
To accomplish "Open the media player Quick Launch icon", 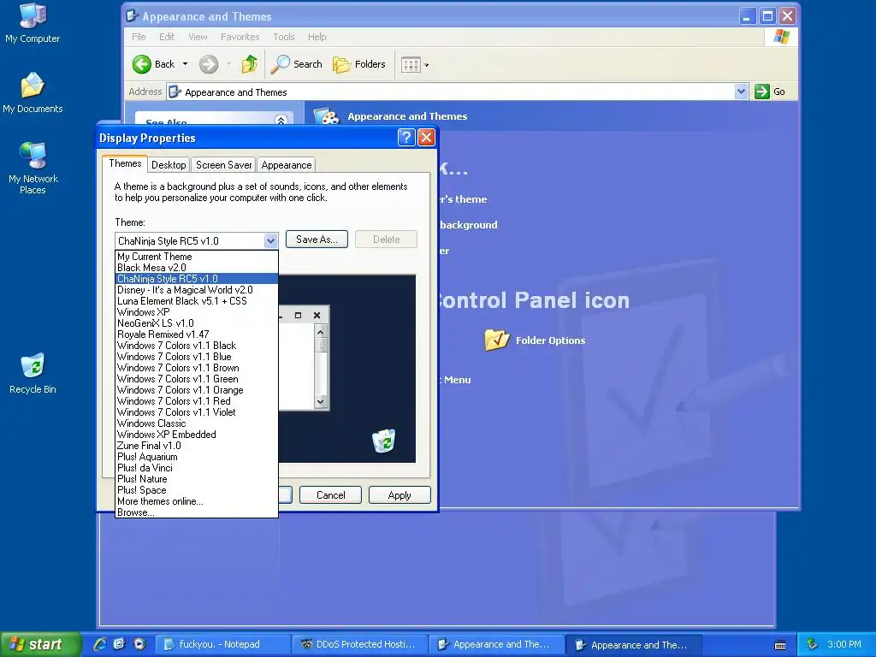I will (x=139, y=644).
